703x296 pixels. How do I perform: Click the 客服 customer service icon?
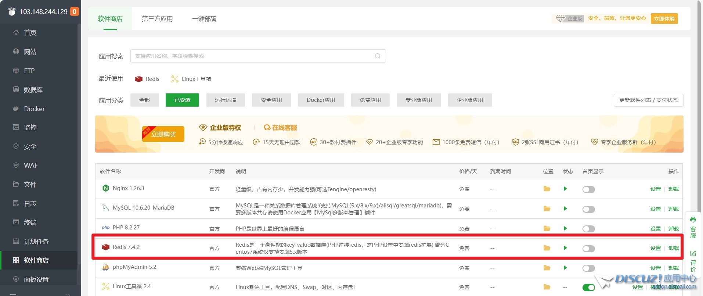click(693, 228)
